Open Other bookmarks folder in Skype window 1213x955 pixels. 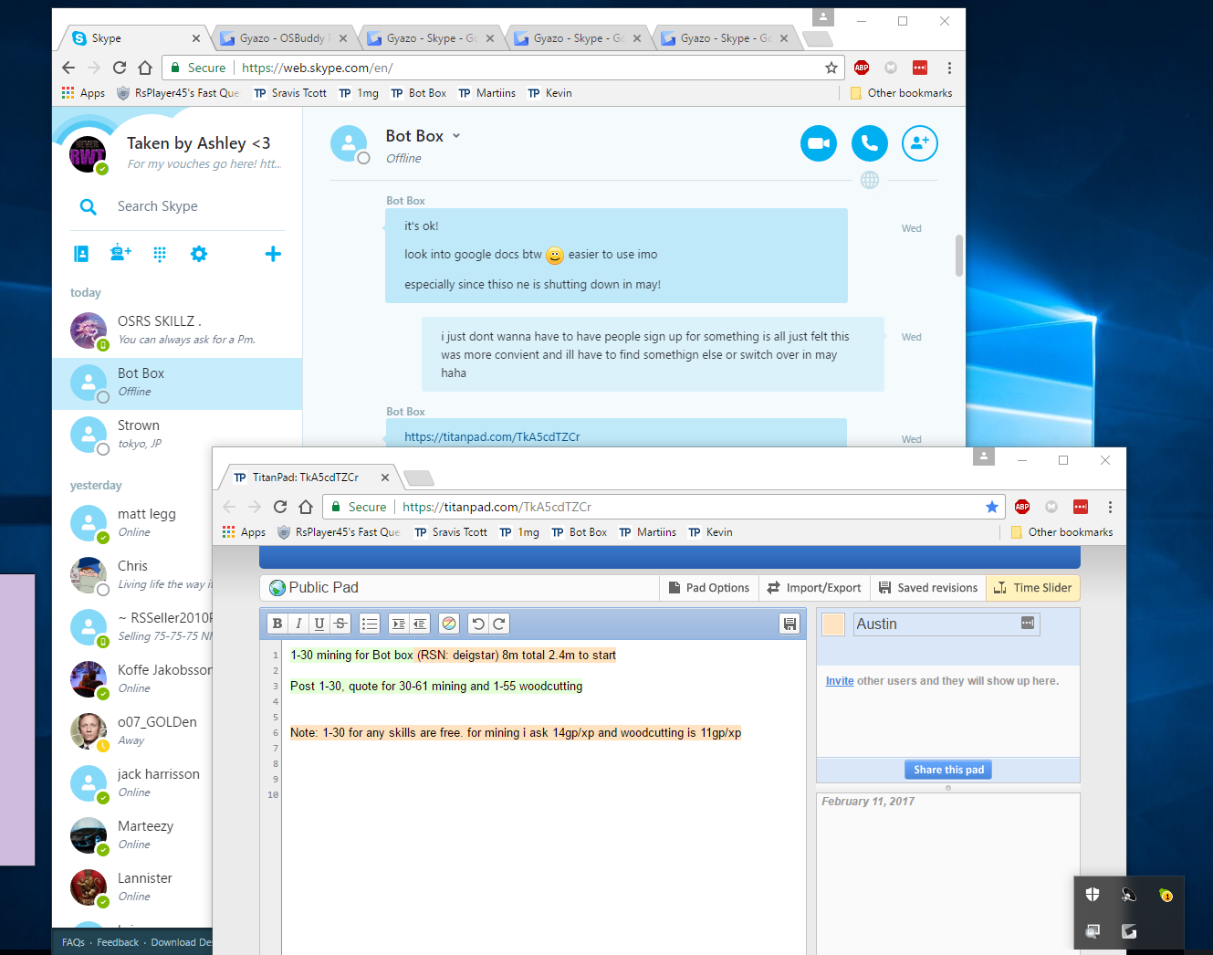tap(901, 93)
